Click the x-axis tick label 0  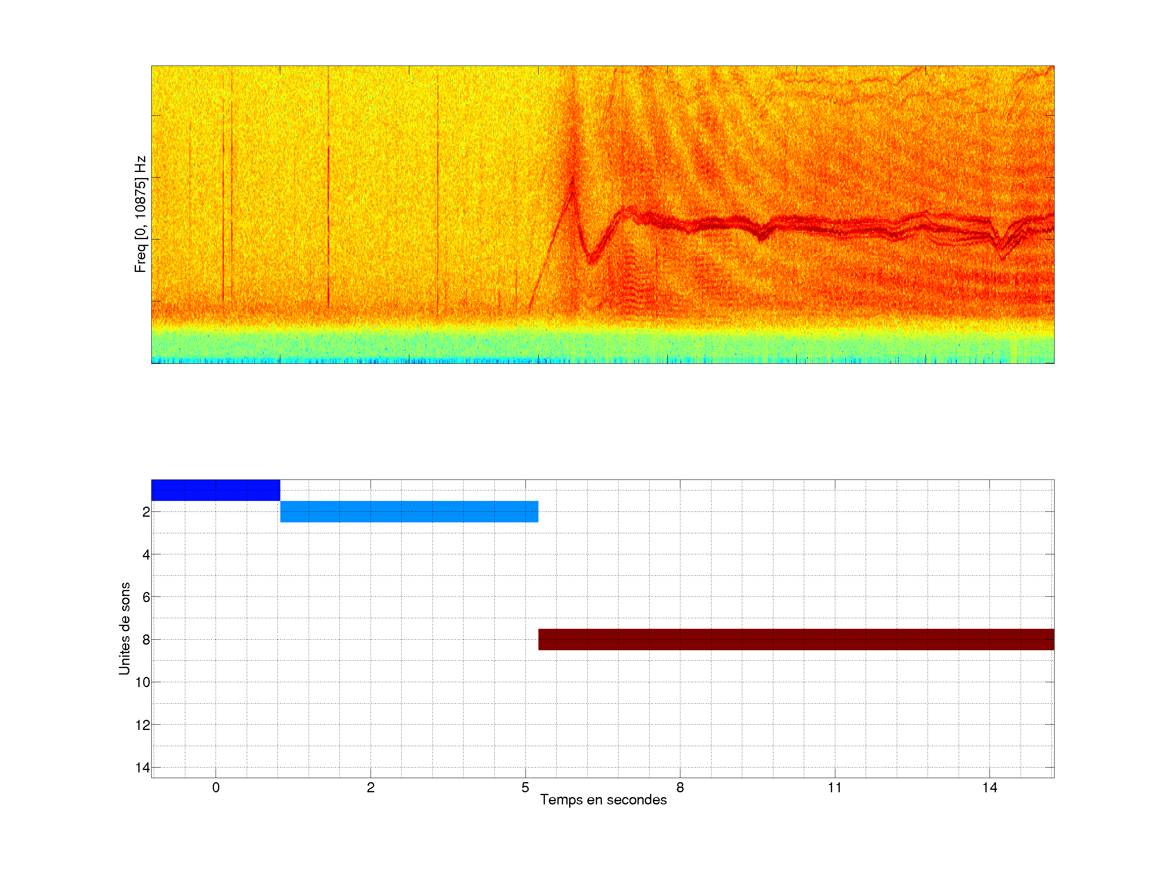point(216,787)
